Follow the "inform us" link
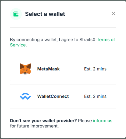 click(103, 121)
